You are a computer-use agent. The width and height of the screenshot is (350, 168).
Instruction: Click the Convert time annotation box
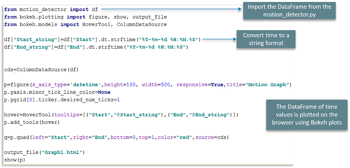(x=266, y=39)
